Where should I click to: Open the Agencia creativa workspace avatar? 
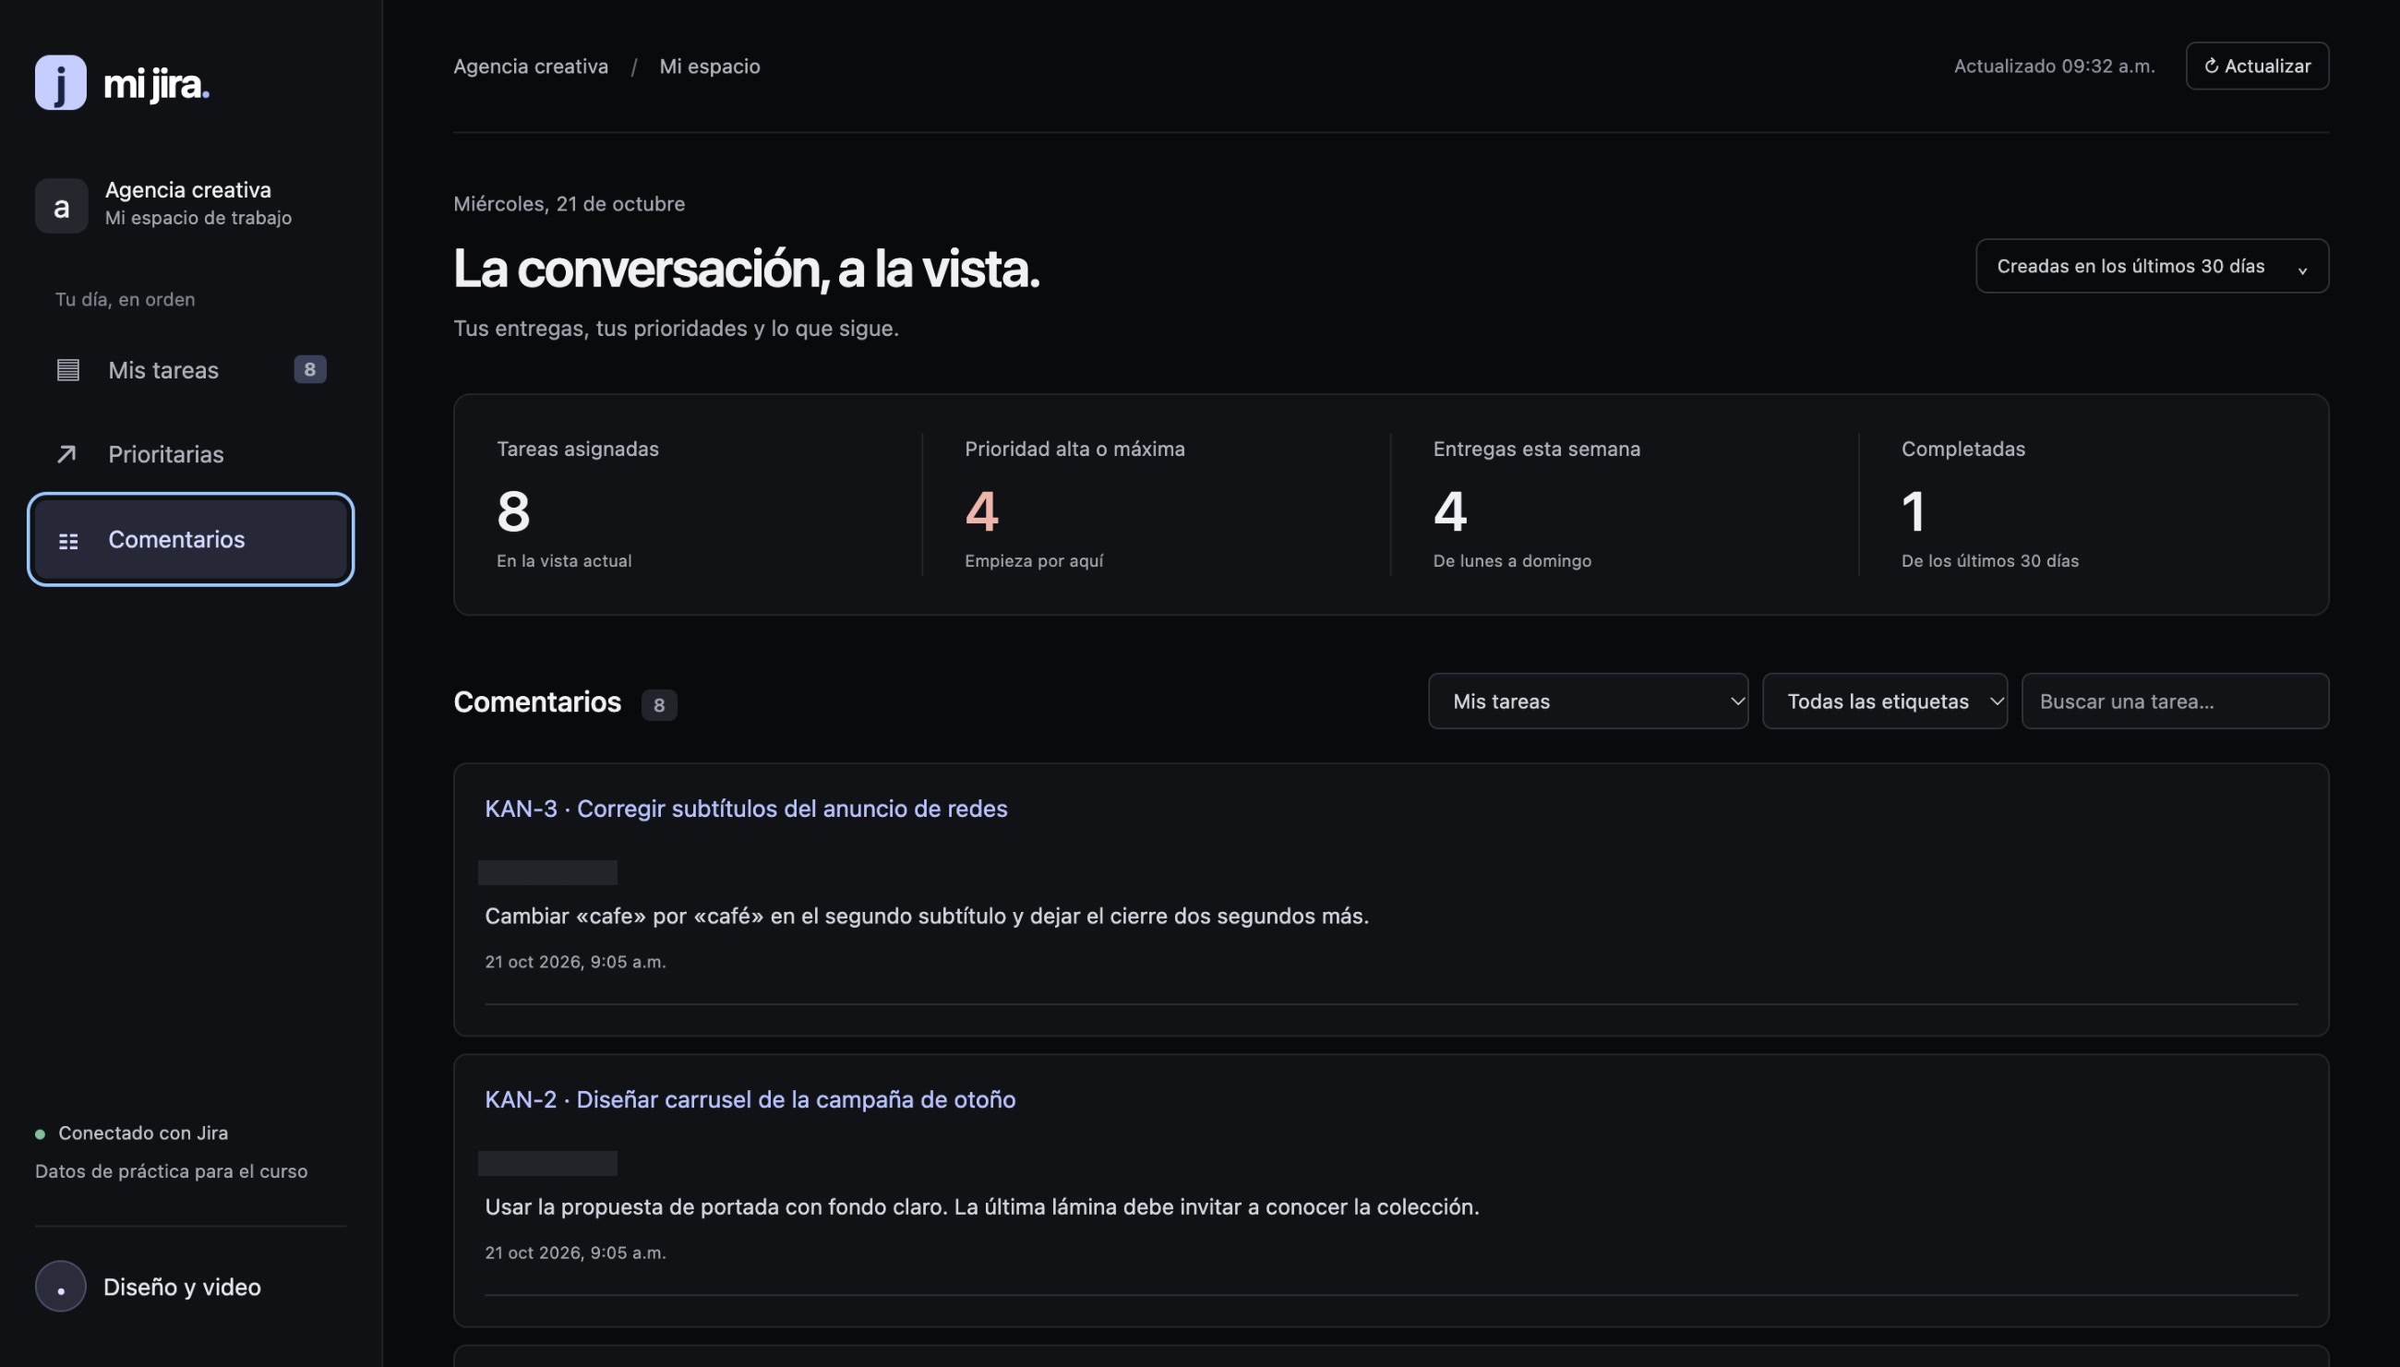pyautogui.click(x=61, y=206)
